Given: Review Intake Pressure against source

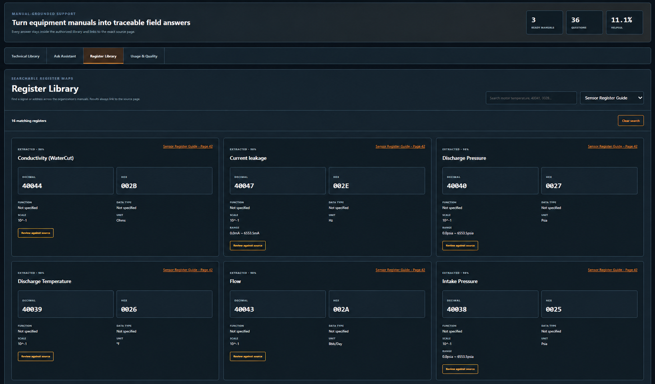Looking at the screenshot, I should click(x=460, y=369).
